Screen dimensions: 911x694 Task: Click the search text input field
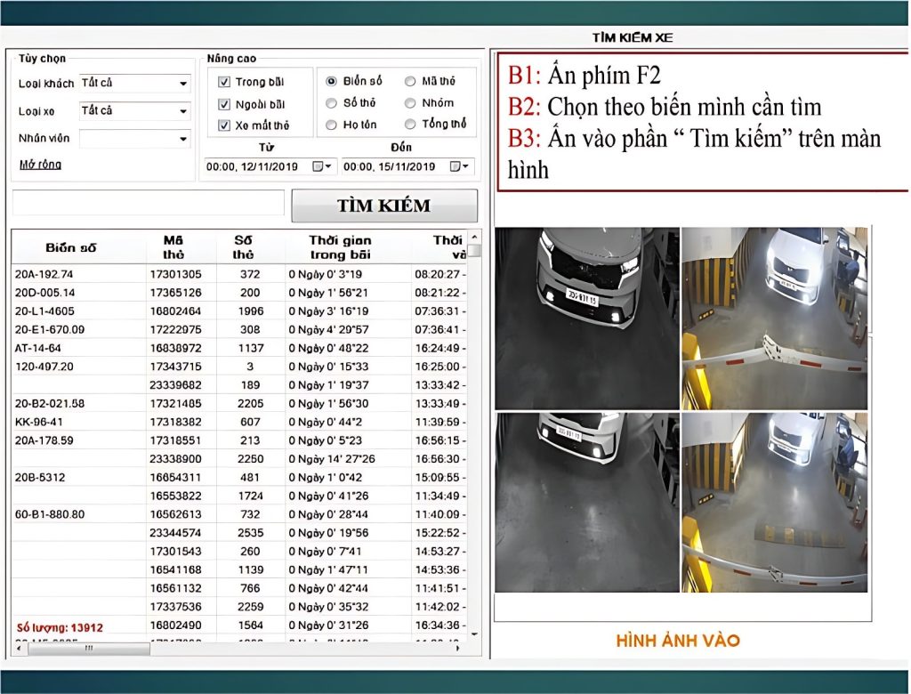(147, 204)
